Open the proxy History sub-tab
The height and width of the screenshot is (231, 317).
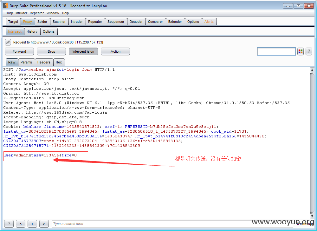click(32, 31)
